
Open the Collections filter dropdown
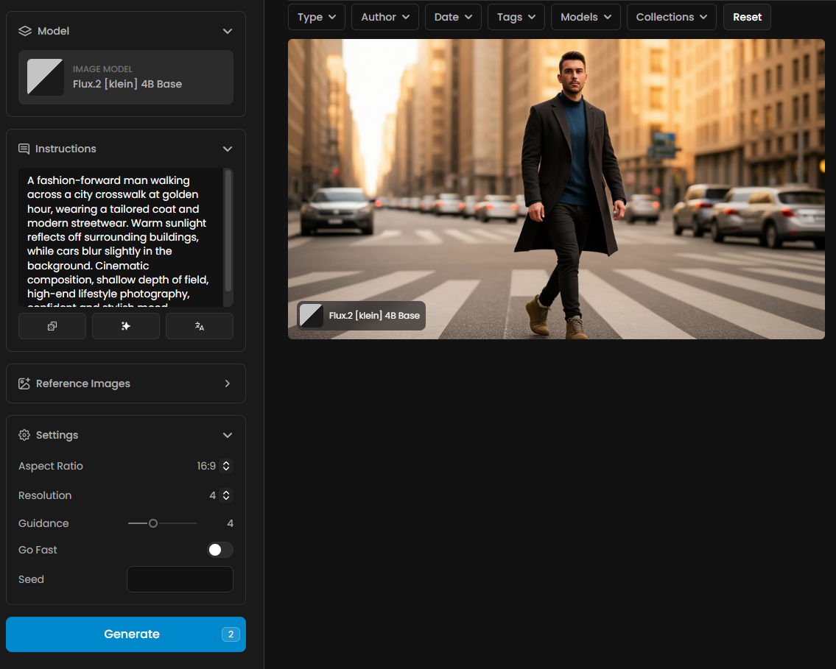click(x=671, y=17)
